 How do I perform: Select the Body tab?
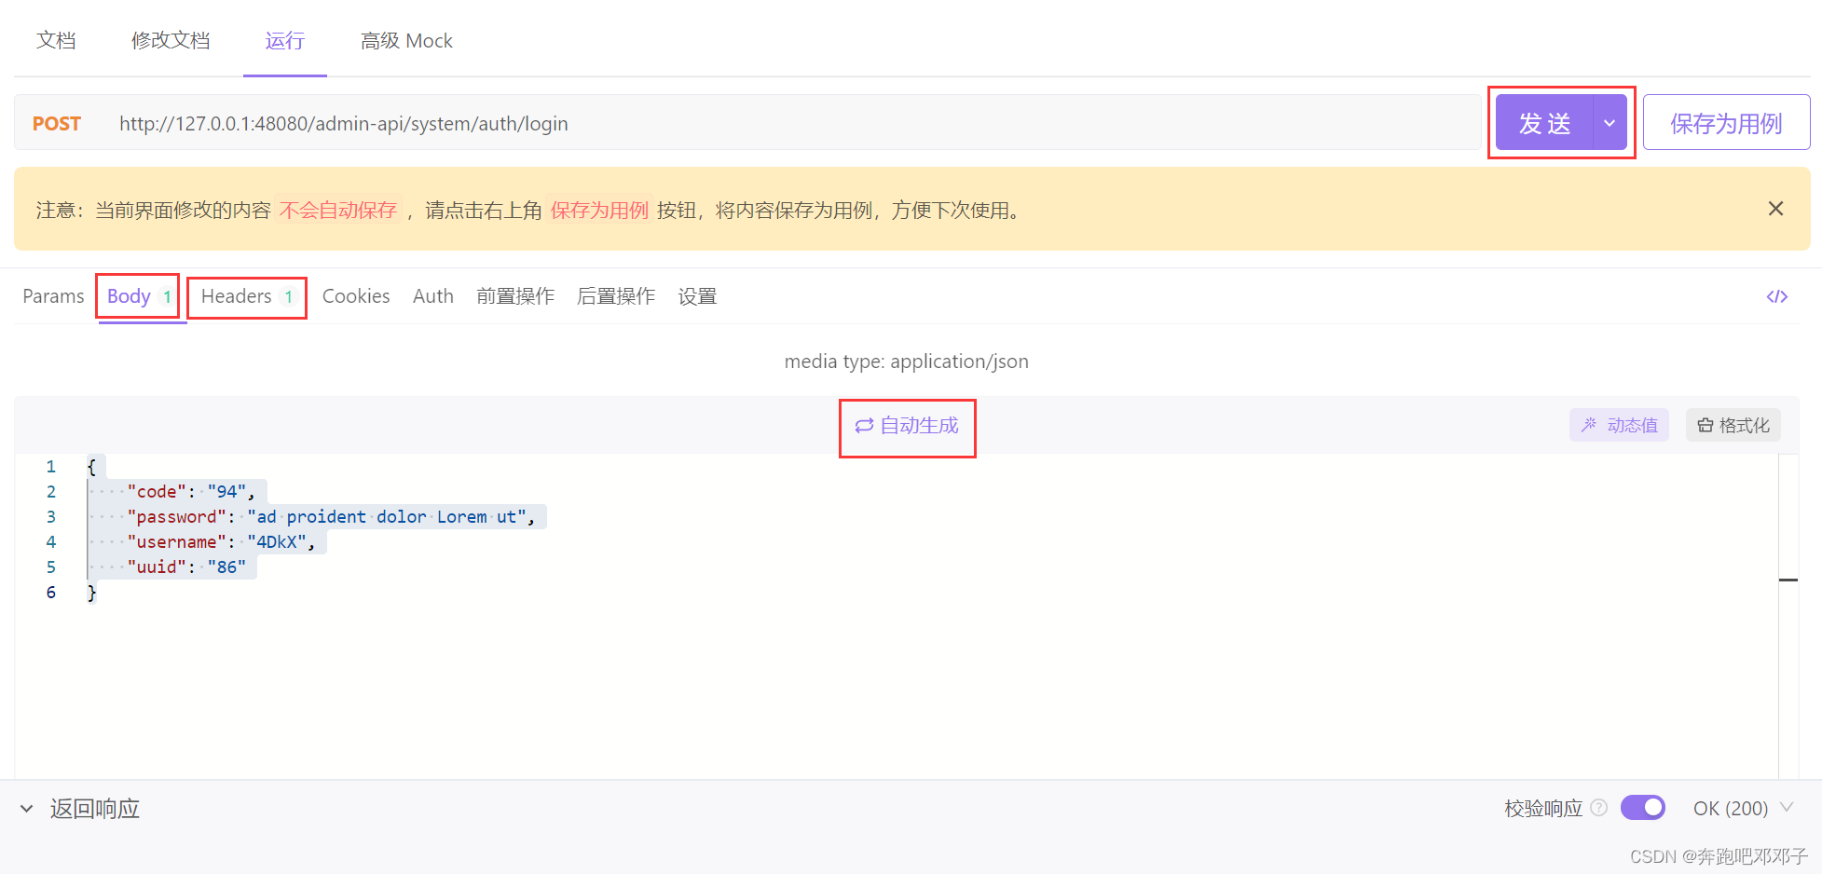pos(138,296)
